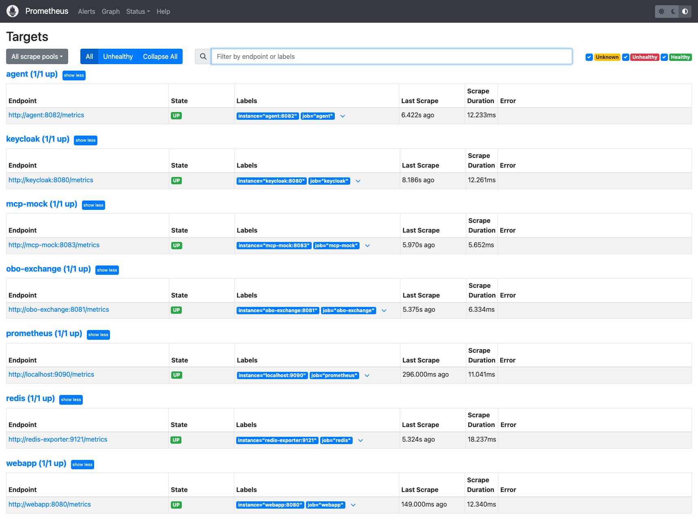Click the UP state badge for agent

176,116
